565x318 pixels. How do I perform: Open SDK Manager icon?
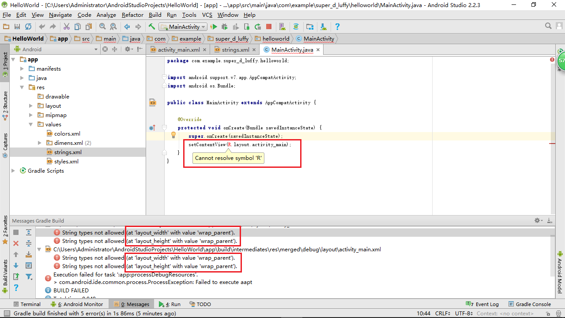324,27
